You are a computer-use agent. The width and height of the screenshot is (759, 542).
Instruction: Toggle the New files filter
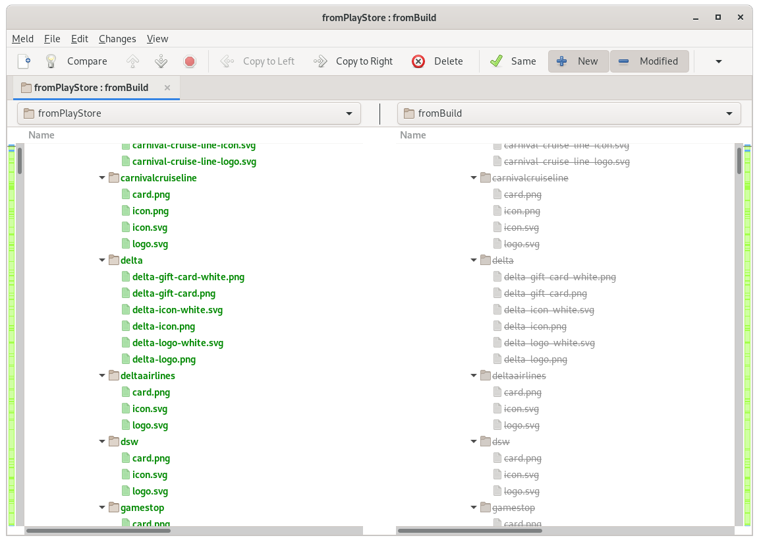tap(578, 61)
